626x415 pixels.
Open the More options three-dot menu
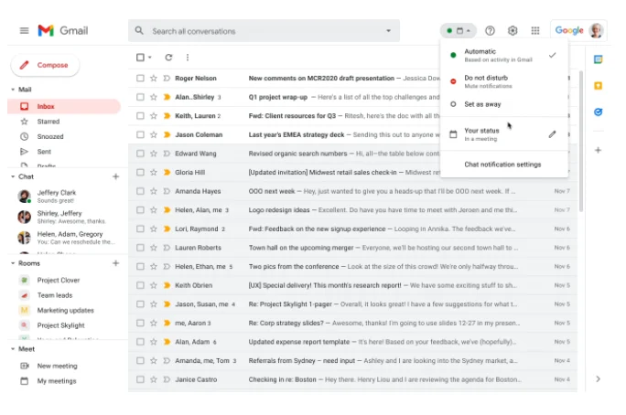[x=188, y=58]
